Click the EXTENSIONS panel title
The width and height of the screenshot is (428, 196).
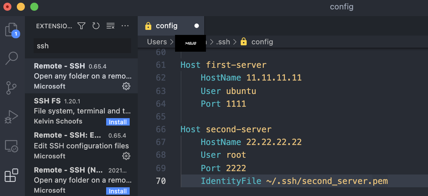click(x=54, y=26)
